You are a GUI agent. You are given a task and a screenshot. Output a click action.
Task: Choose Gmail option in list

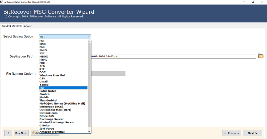click(x=63, y=82)
